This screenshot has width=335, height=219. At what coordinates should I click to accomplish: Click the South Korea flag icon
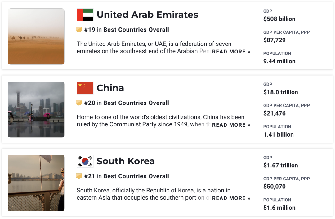coord(85,161)
